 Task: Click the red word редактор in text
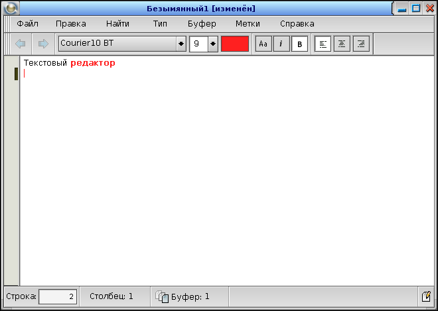click(93, 63)
